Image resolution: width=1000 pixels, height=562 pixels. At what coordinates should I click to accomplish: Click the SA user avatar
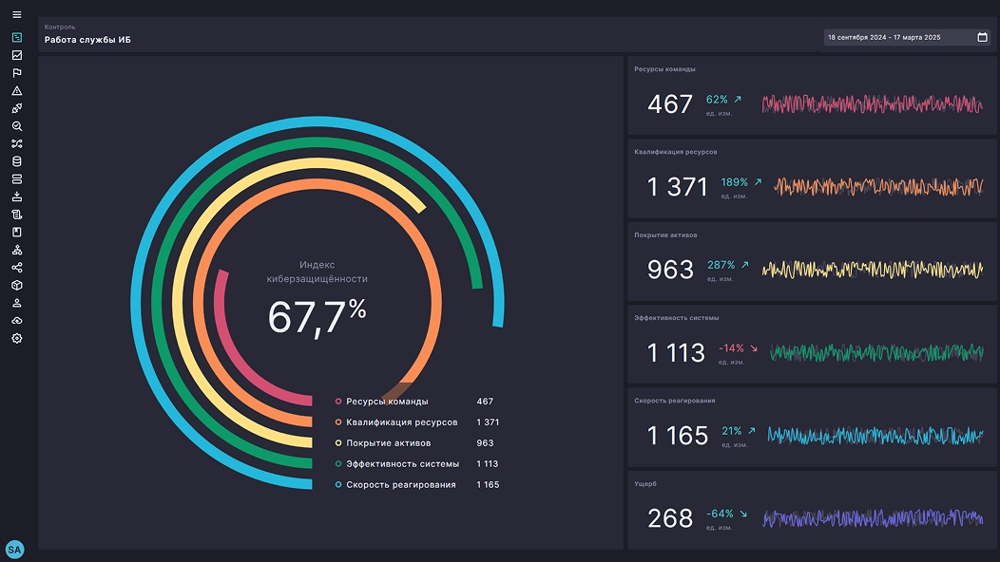pos(14,550)
